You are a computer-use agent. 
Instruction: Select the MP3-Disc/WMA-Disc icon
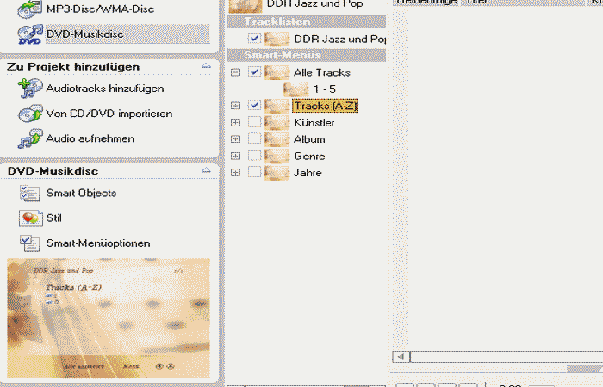pyautogui.click(x=30, y=9)
